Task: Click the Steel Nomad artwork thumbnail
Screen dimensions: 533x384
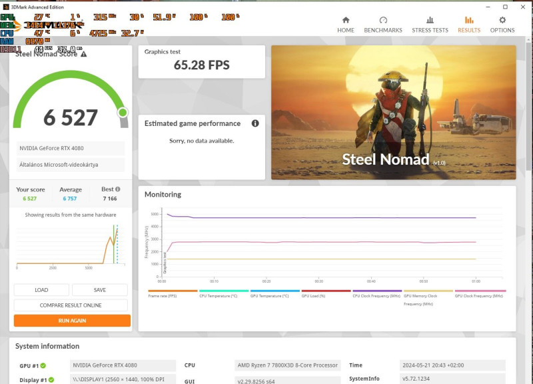Action: click(x=394, y=112)
